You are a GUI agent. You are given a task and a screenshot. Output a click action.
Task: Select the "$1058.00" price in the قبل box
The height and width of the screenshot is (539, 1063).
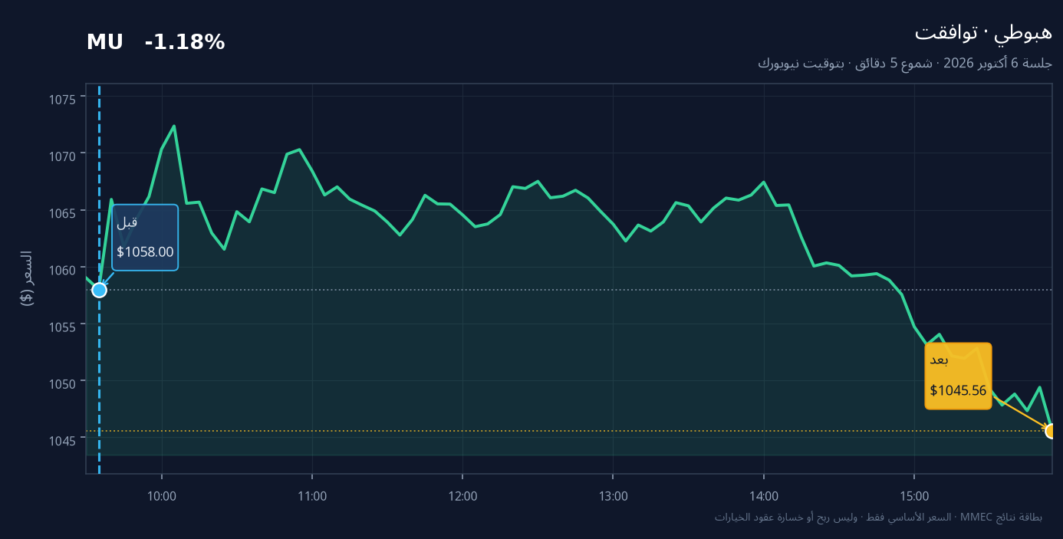tap(145, 252)
